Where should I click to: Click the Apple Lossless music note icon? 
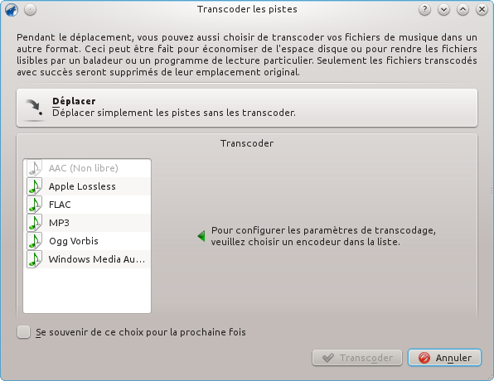[x=34, y=186]
